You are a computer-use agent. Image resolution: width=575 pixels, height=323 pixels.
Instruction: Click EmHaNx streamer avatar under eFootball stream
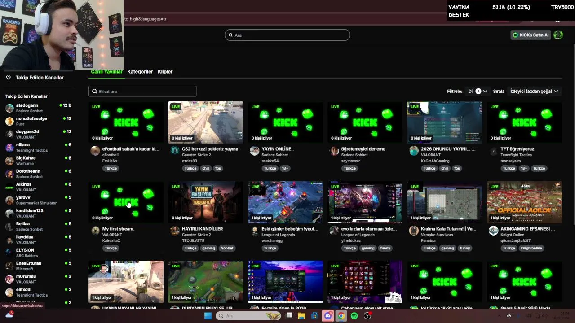95,151
